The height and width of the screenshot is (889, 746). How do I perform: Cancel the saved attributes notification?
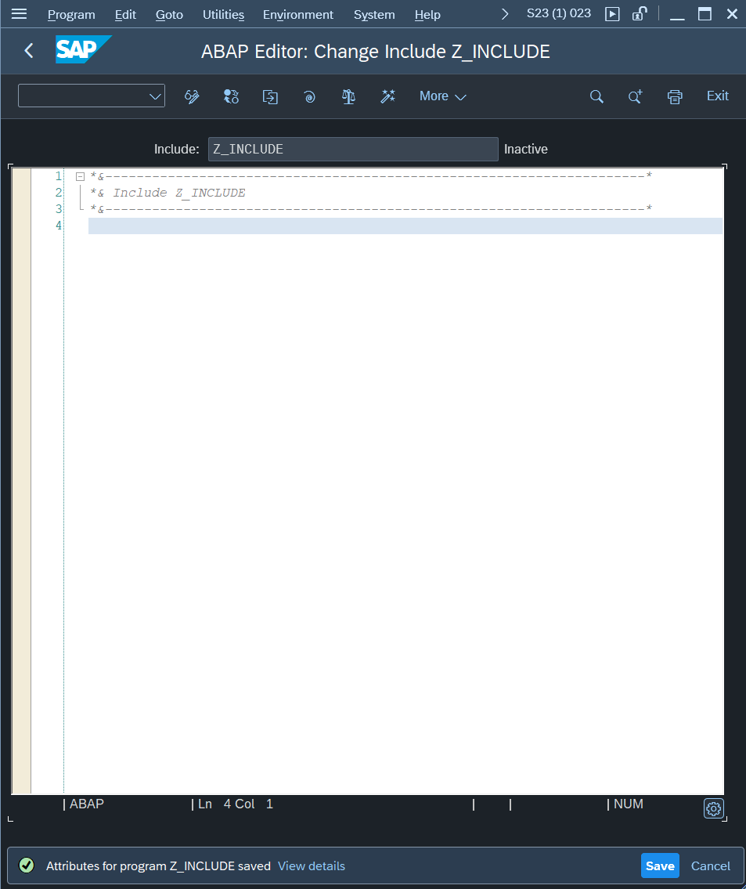710,866
